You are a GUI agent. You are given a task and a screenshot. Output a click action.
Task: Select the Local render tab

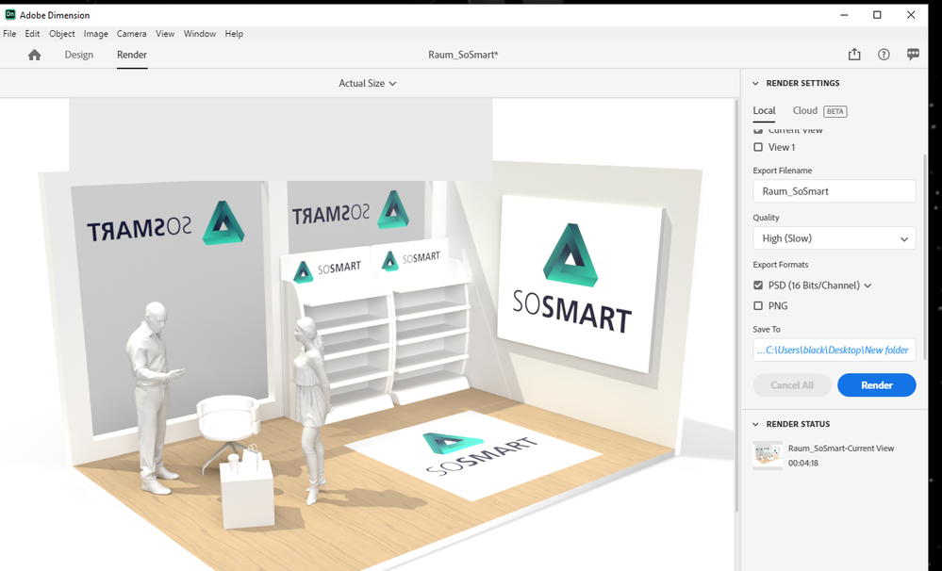[764, 110]
